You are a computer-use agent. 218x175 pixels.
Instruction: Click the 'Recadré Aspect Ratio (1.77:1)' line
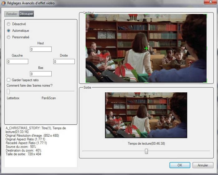(x=26, y=143)
